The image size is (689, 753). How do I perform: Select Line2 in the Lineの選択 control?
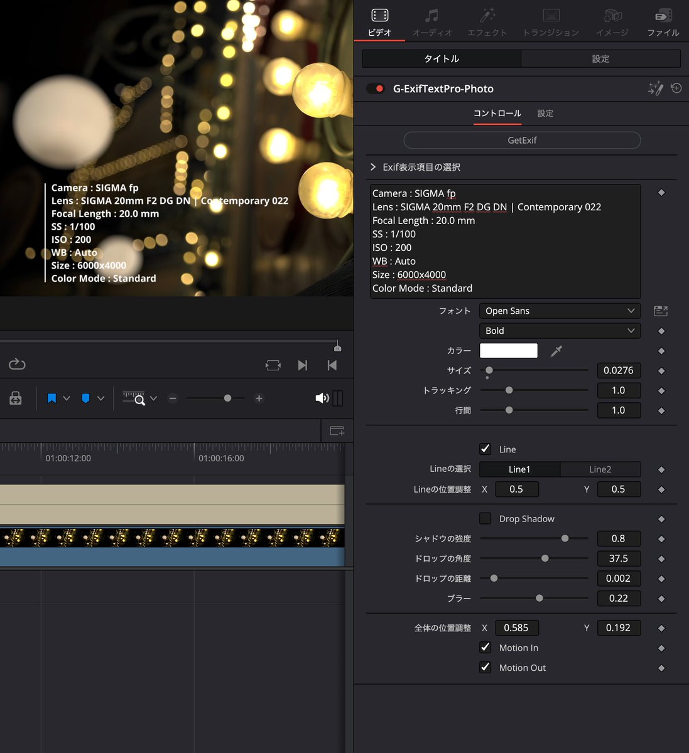[x=600, y=469]
